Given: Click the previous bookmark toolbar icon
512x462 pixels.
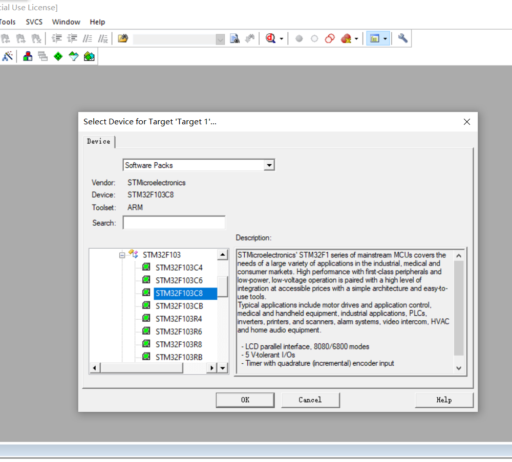Looking at the screenshot, I should (x=6, y=38).
